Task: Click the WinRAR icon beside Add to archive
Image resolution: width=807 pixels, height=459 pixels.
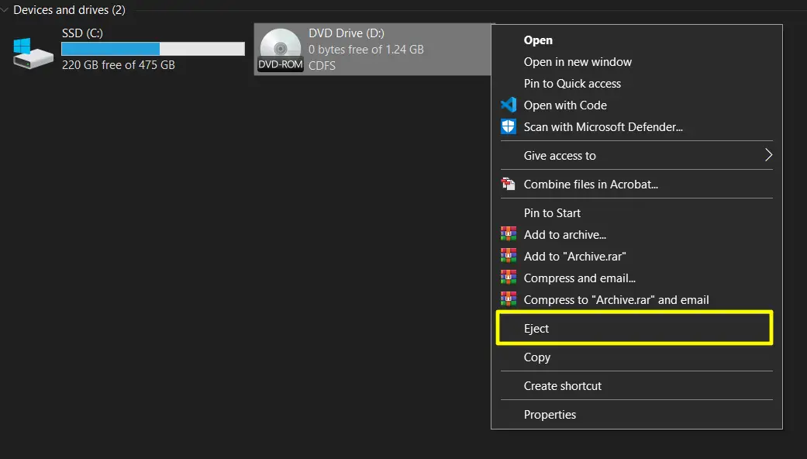Action: [509, 234]
